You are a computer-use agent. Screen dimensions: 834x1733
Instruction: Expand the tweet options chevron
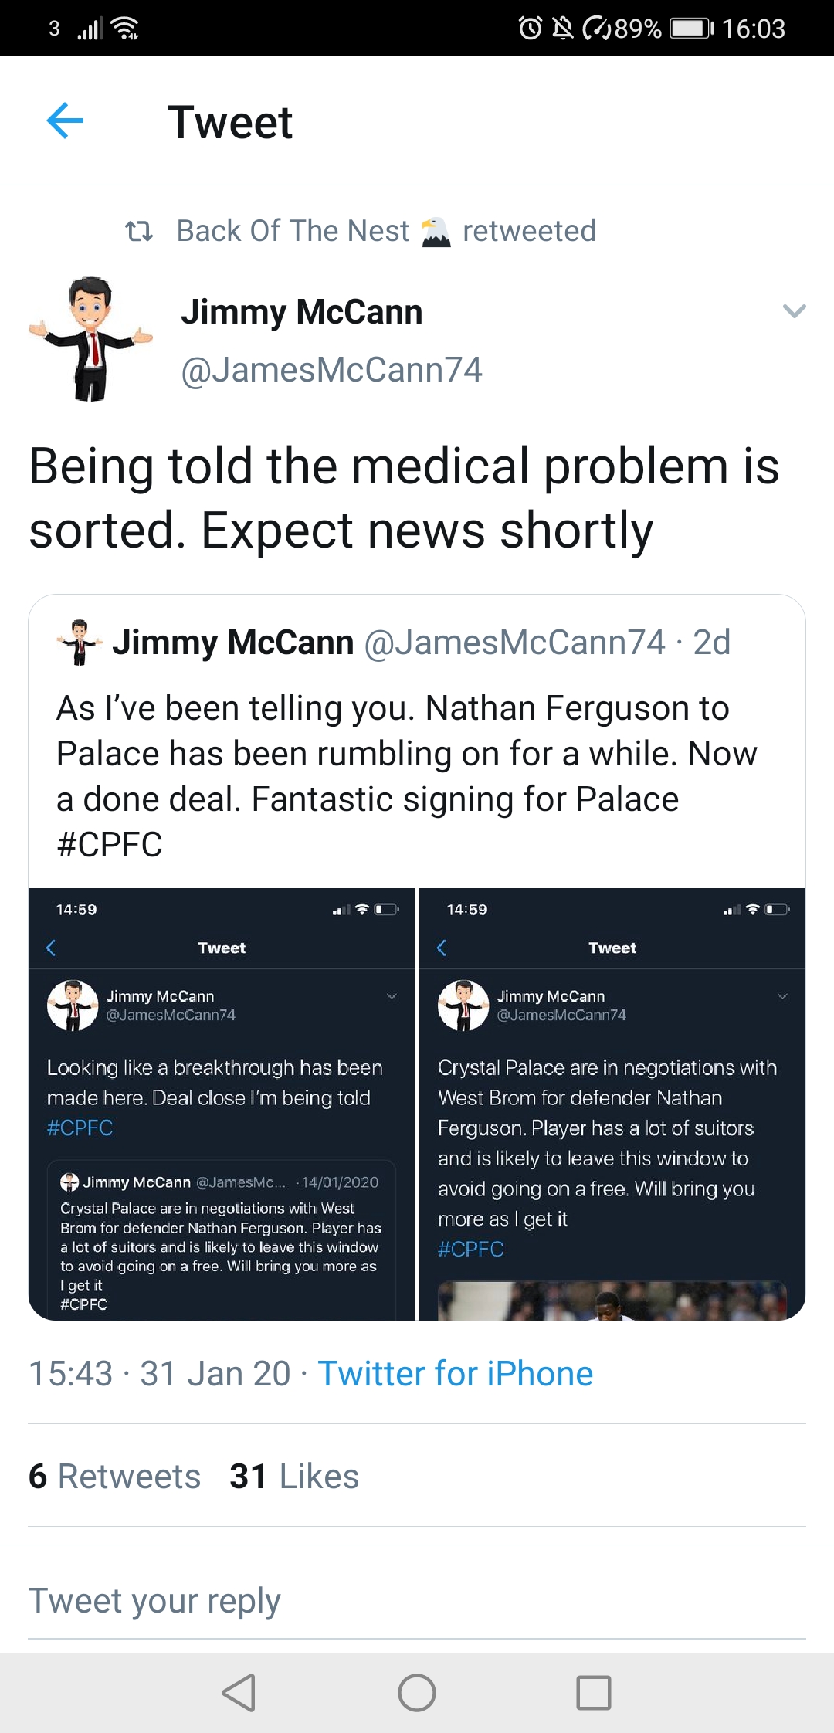(794, 311)
